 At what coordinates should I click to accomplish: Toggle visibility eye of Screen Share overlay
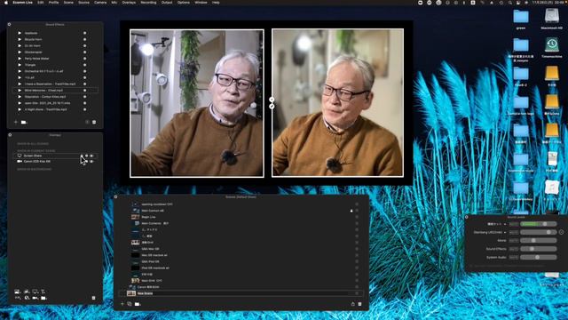pos(91,156)
